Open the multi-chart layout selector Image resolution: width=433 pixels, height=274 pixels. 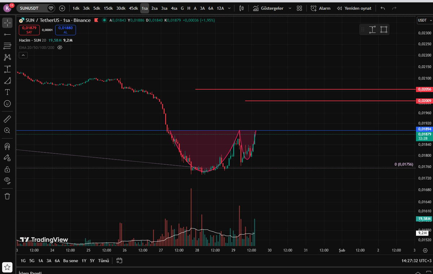click(299, 8)
